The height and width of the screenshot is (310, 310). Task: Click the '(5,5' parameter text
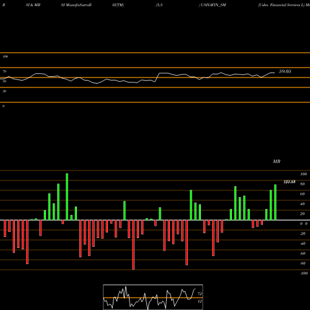159,5
